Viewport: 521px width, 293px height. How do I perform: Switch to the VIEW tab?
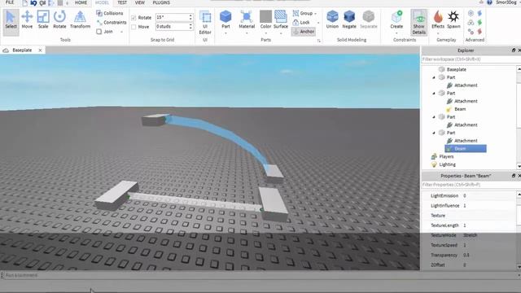click(139, 2)
